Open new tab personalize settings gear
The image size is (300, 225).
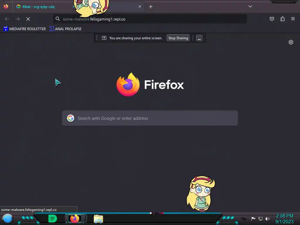[x=291, y=42]
